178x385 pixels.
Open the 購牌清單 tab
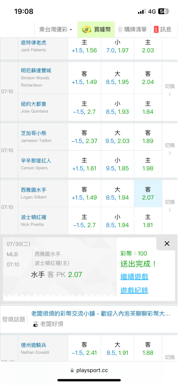click(x=132, y=30)
